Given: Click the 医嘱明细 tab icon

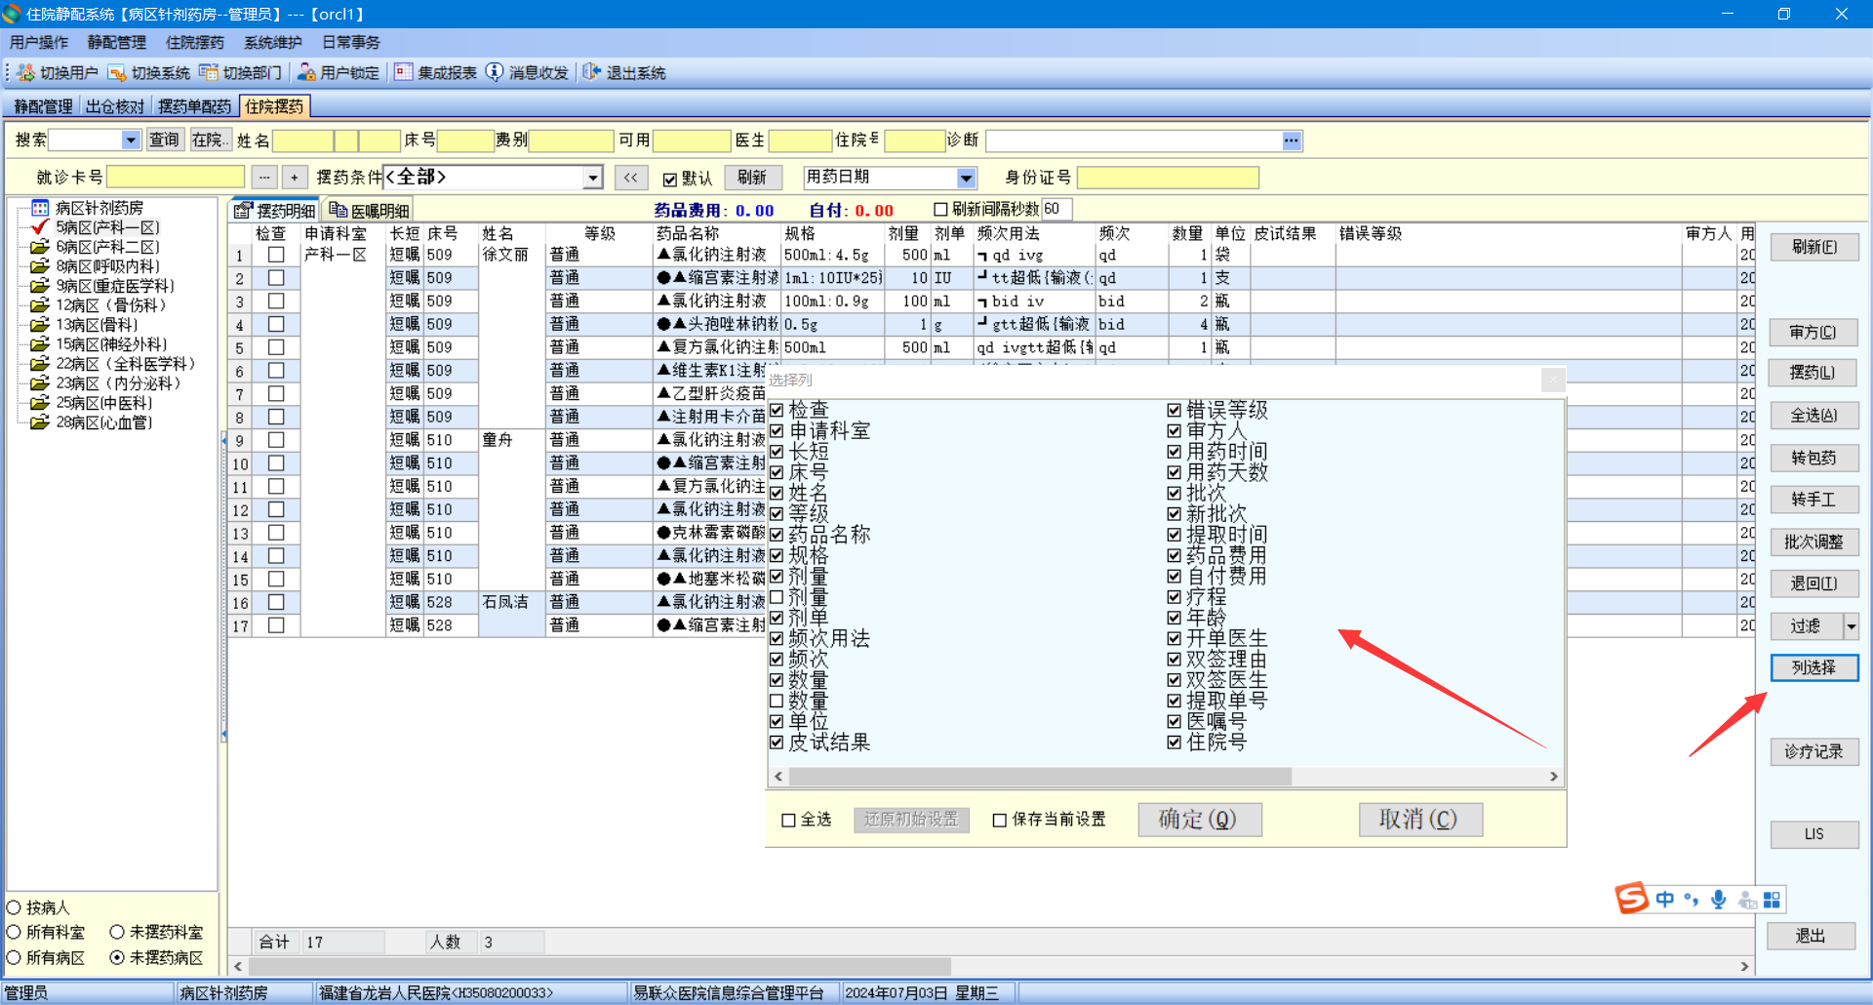Looking at the screenshot, I should (x=338, y=211).
